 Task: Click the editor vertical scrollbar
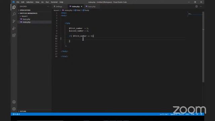[x=203, y=47]
